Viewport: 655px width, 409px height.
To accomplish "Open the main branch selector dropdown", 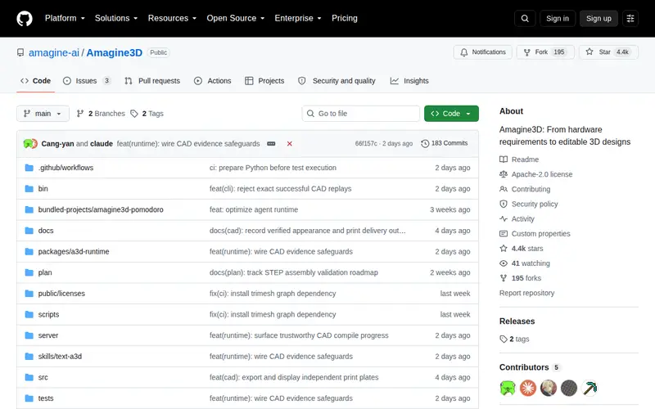I will click(x=43, y=114).
